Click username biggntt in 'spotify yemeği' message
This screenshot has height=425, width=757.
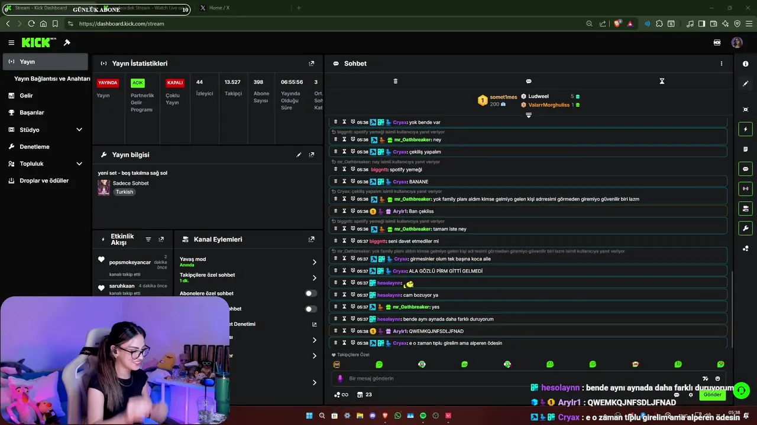(x=378, y=169)
